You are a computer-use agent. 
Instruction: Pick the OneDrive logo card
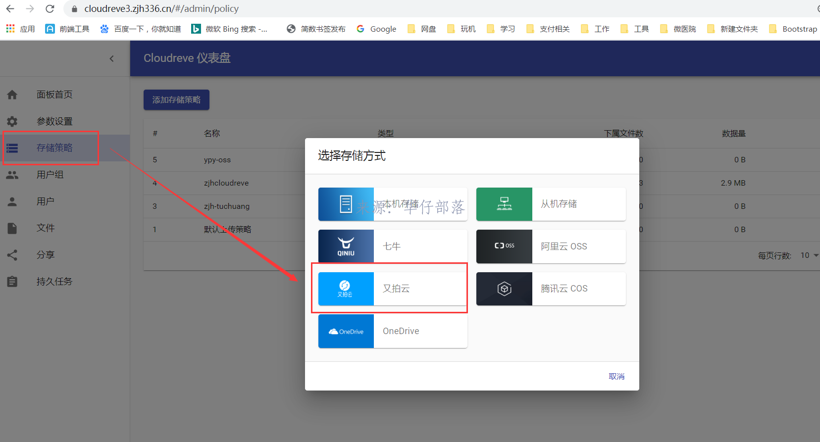coord(346,331)
